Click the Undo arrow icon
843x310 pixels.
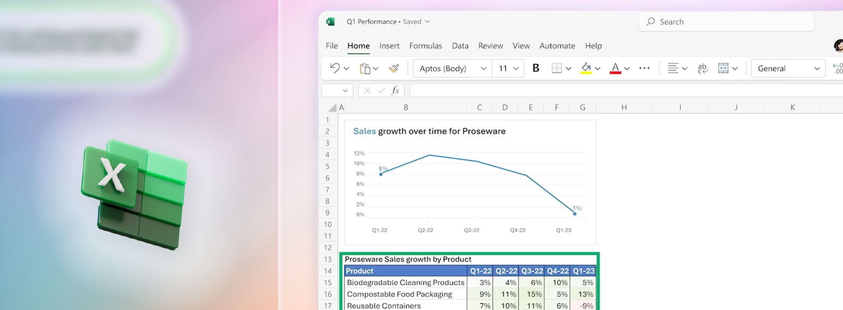(x=335, y=68)
